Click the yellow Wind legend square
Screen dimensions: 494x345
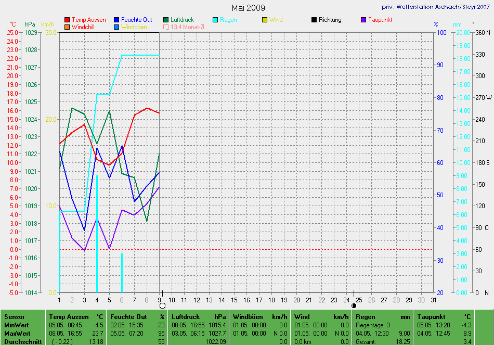tap(265, 20)
